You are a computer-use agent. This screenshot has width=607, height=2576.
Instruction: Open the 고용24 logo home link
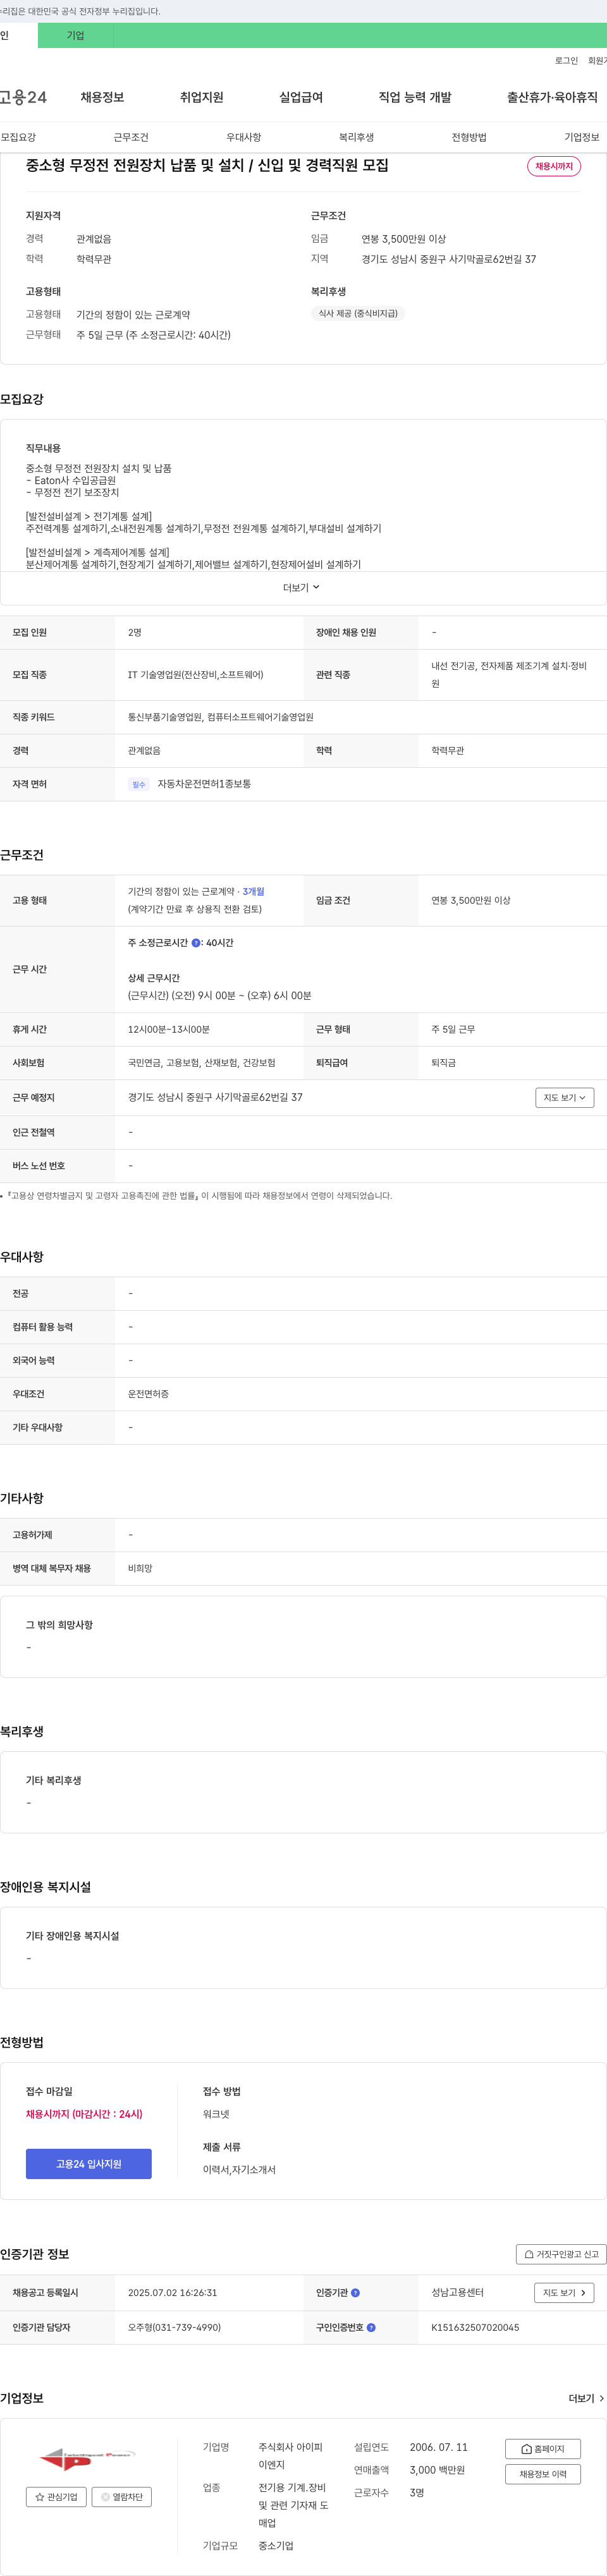coord(23,97)
